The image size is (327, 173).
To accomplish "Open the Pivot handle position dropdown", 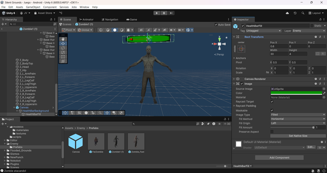I will click(x=69, y=30).
